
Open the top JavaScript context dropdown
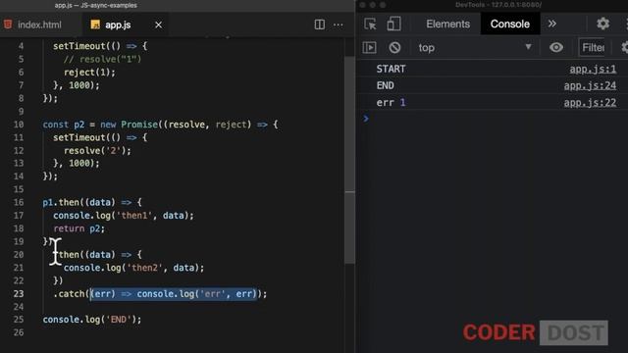coord(475,48)
